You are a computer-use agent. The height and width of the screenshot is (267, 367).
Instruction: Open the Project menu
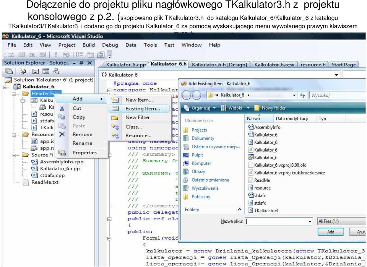pyautogui.click(x=67, y=45)
